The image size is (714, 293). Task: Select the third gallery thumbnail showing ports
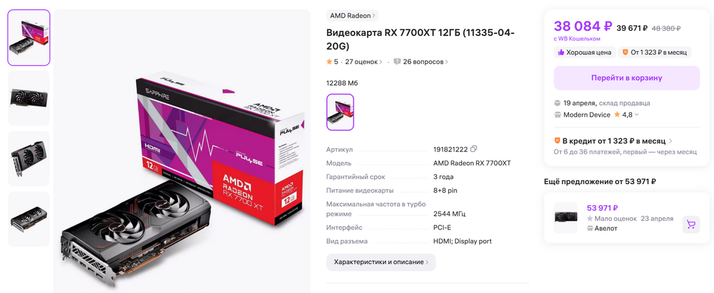29,159
